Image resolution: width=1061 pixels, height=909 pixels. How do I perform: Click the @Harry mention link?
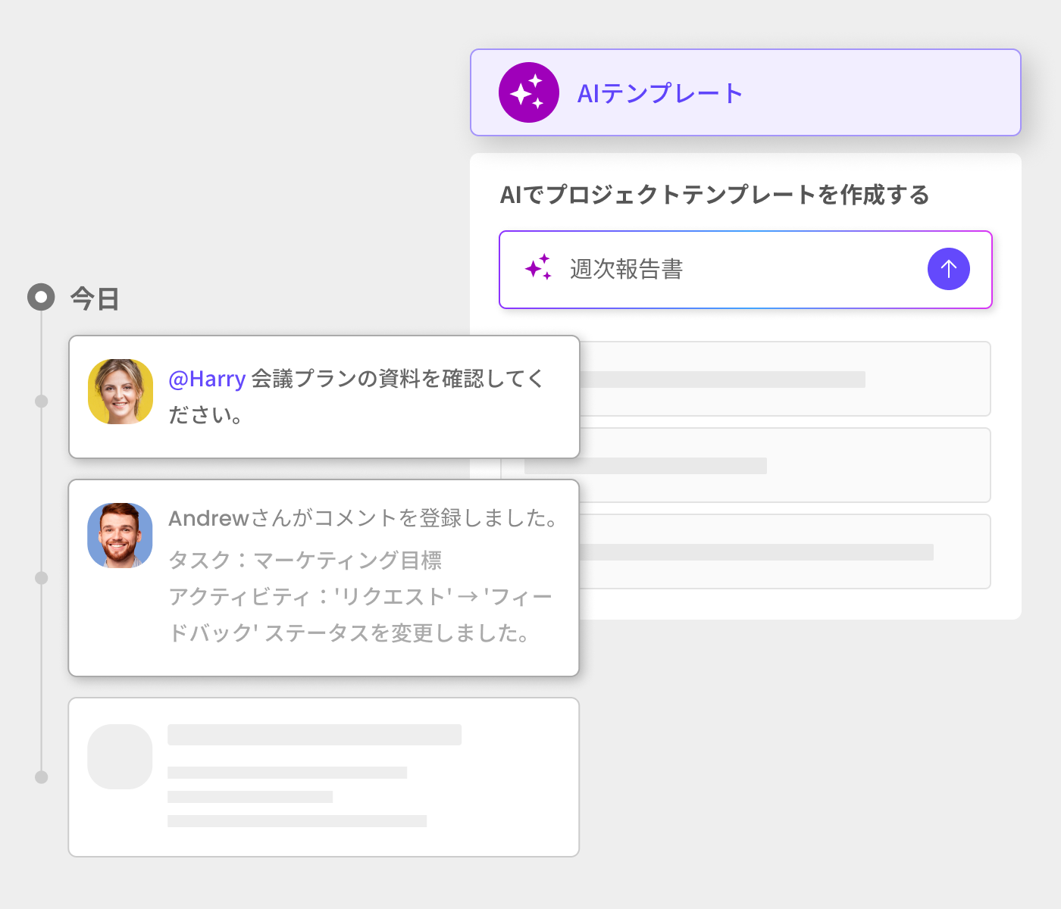point(206,379)
